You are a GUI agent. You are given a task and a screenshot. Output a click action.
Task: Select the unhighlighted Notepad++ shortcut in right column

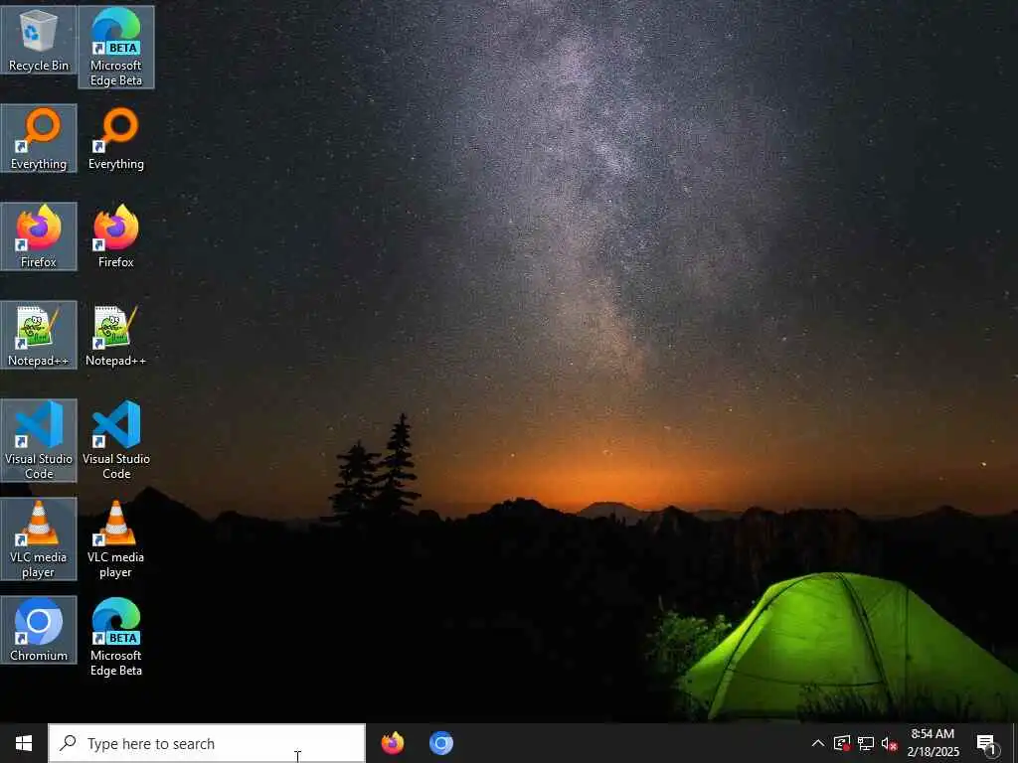[116, 335]
